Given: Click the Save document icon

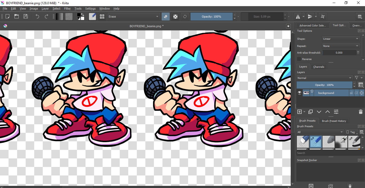Looking at the screenshot, I should tap(26, 17).
